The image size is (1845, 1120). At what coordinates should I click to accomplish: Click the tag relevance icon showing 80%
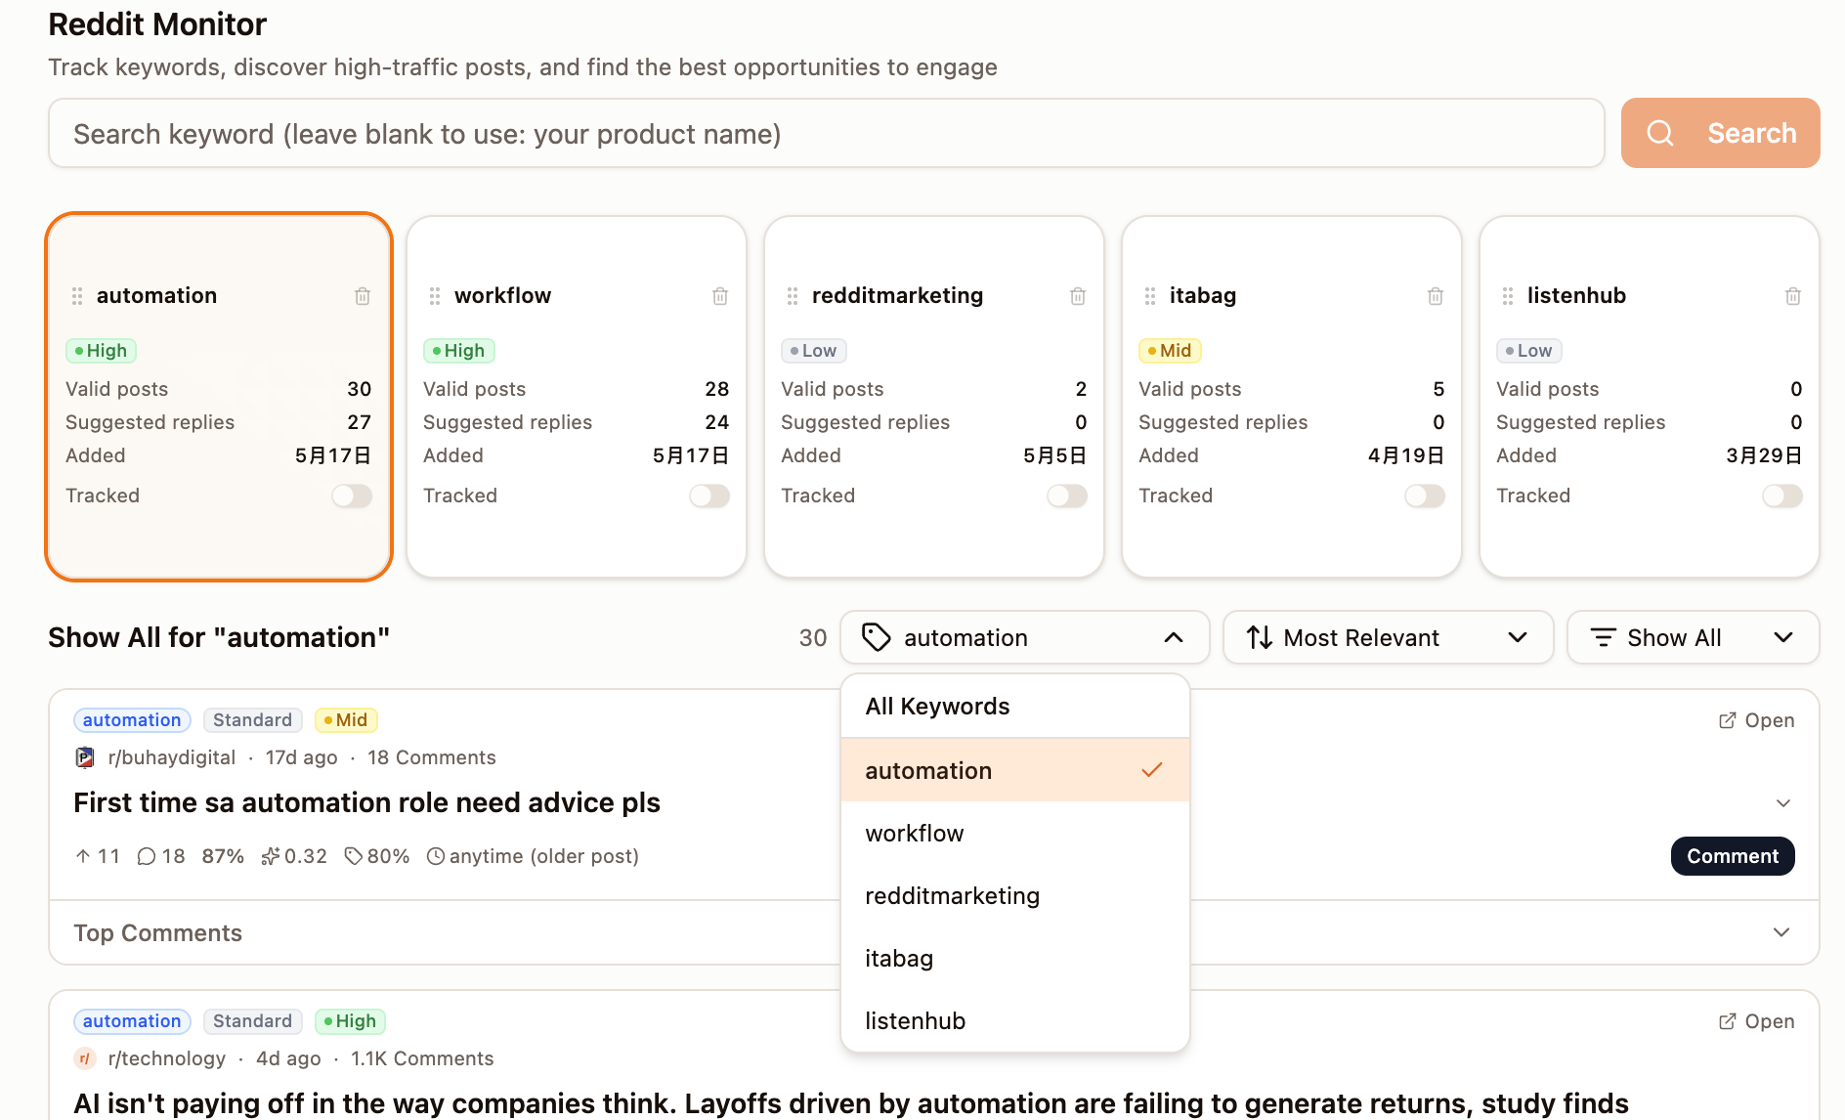coord(354,856)
